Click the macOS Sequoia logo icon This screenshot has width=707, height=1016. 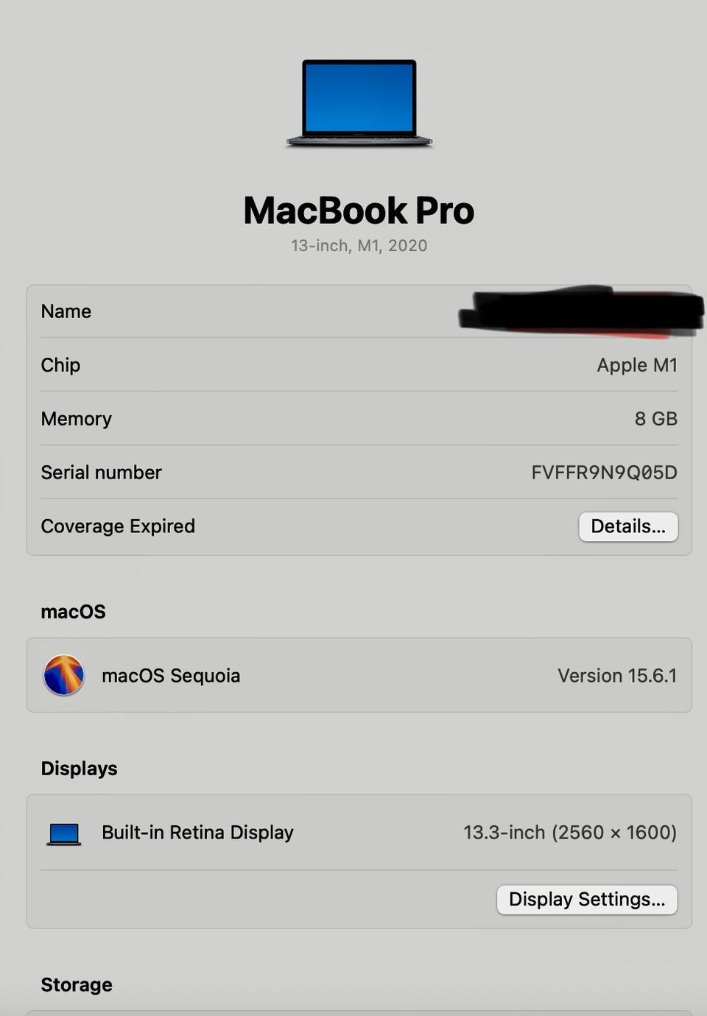click(x=64, y=675)
